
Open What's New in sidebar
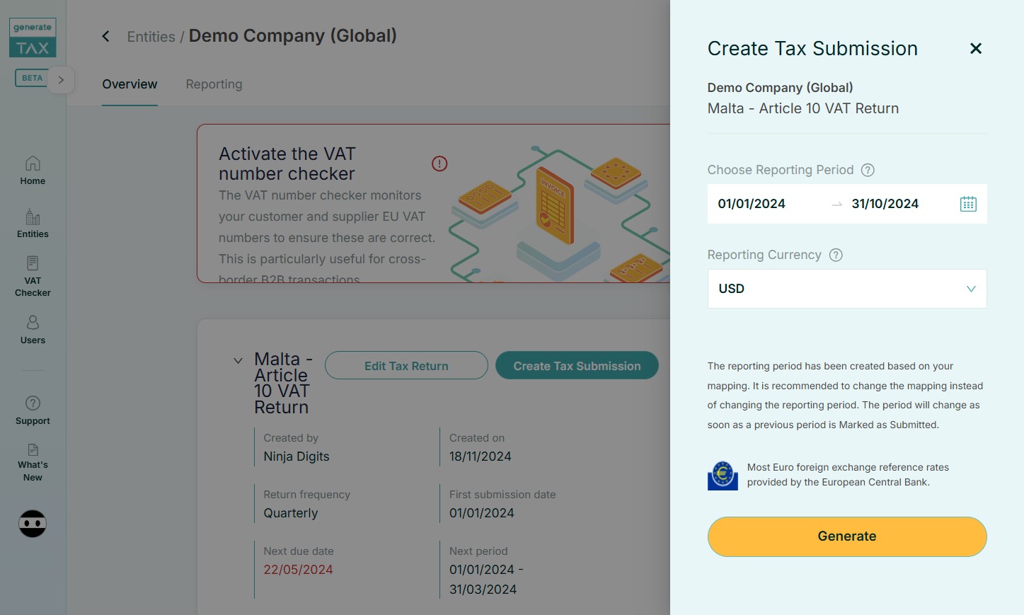click(33, 463)
